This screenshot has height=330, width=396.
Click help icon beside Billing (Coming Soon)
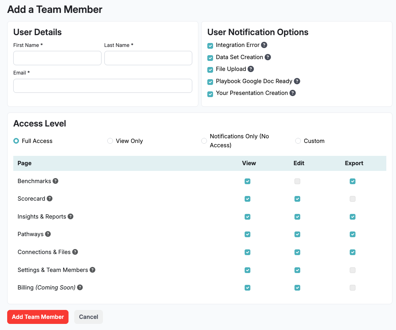pos(80,288)
